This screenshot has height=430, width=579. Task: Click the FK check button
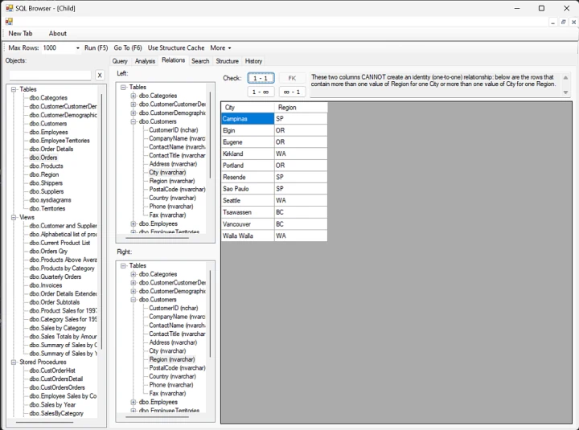click(x=292, y=78)
